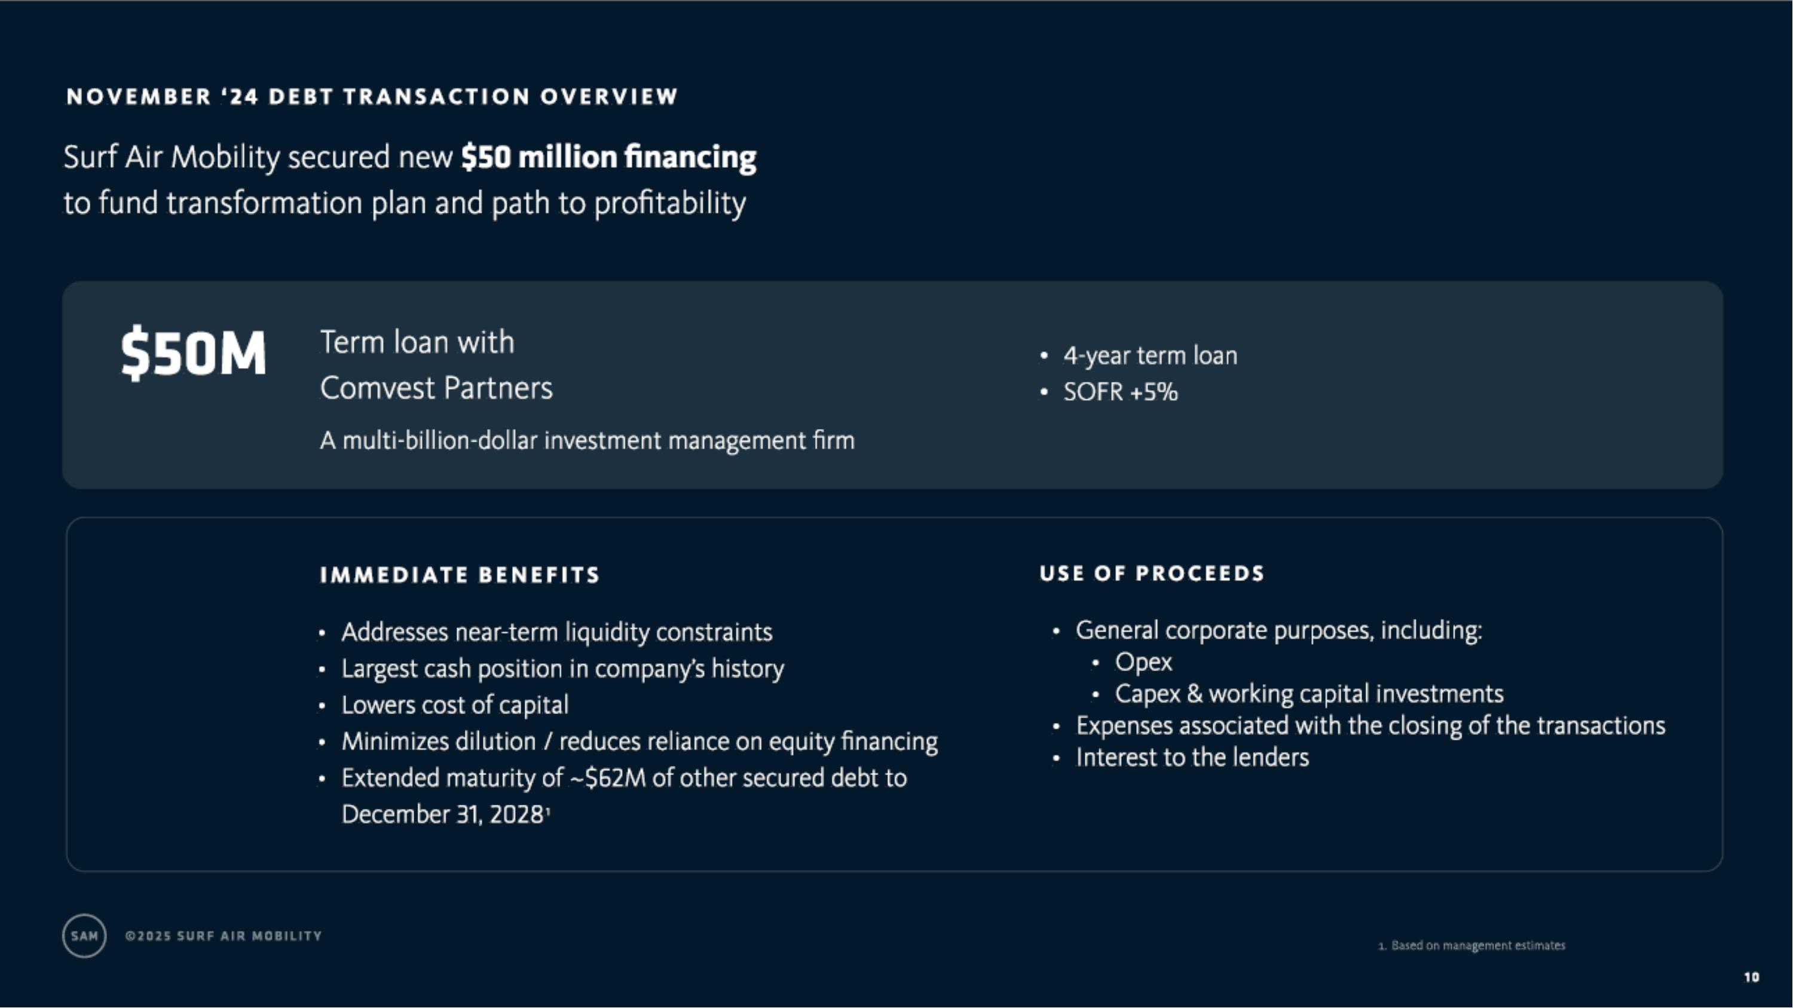Viewport: 1793px width, 1008px height.
Task: Click the 'Based on management estimates' footnote
Action: click(x=1477, y=945)
